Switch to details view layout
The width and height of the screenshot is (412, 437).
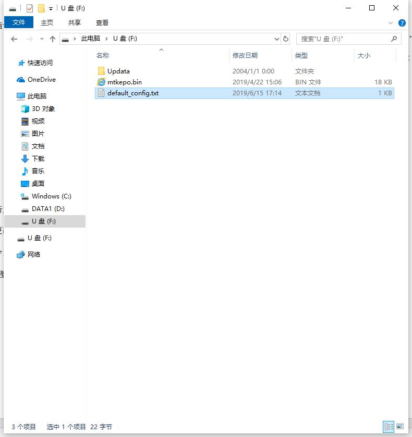(389, 427)
